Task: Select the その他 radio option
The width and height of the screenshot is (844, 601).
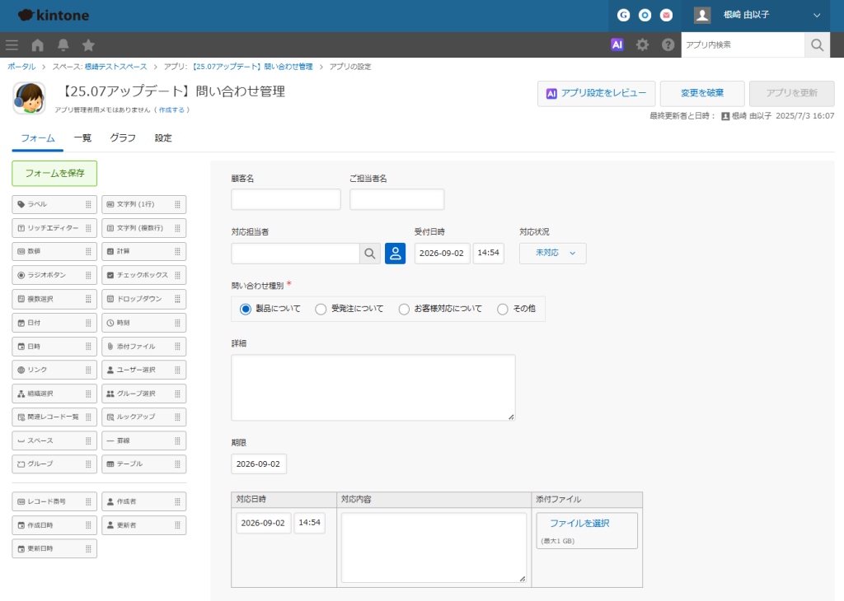Action: pyautogui.click(x=502, y=309)
